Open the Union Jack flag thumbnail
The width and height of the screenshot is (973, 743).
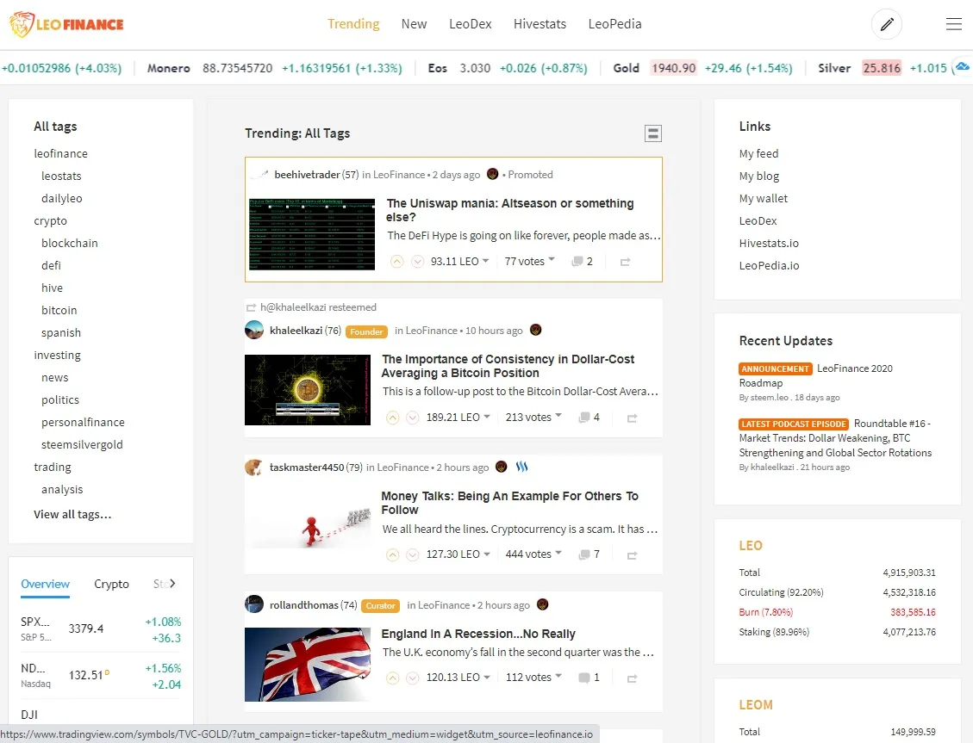[308, 665]
